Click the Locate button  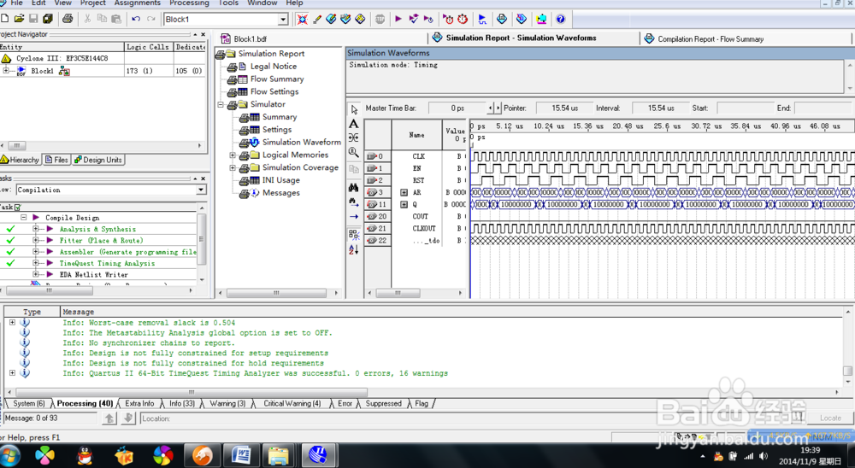point(830,418)
